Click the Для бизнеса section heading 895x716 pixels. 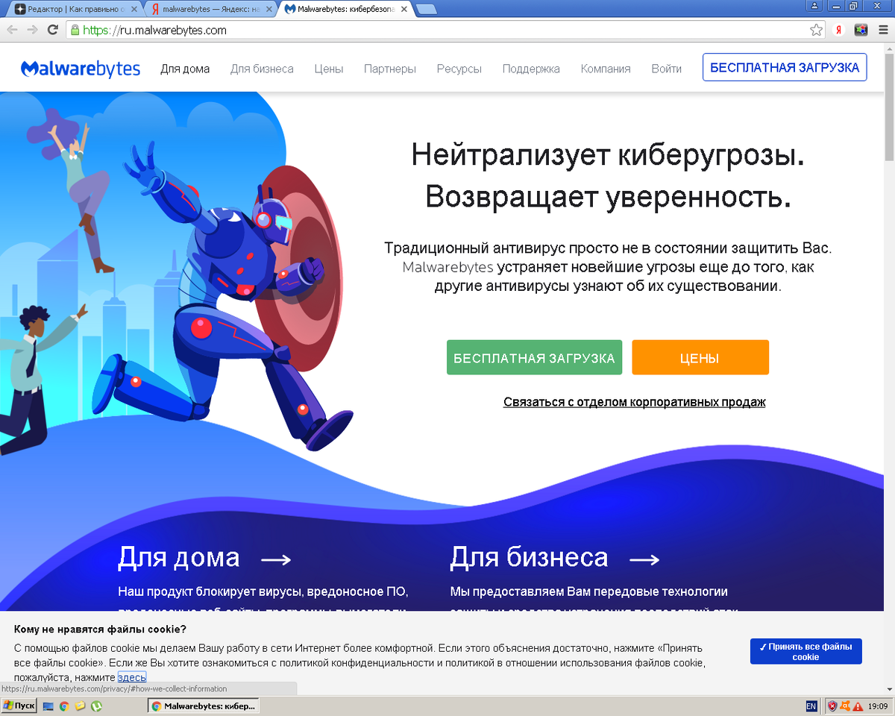[529, 558]
